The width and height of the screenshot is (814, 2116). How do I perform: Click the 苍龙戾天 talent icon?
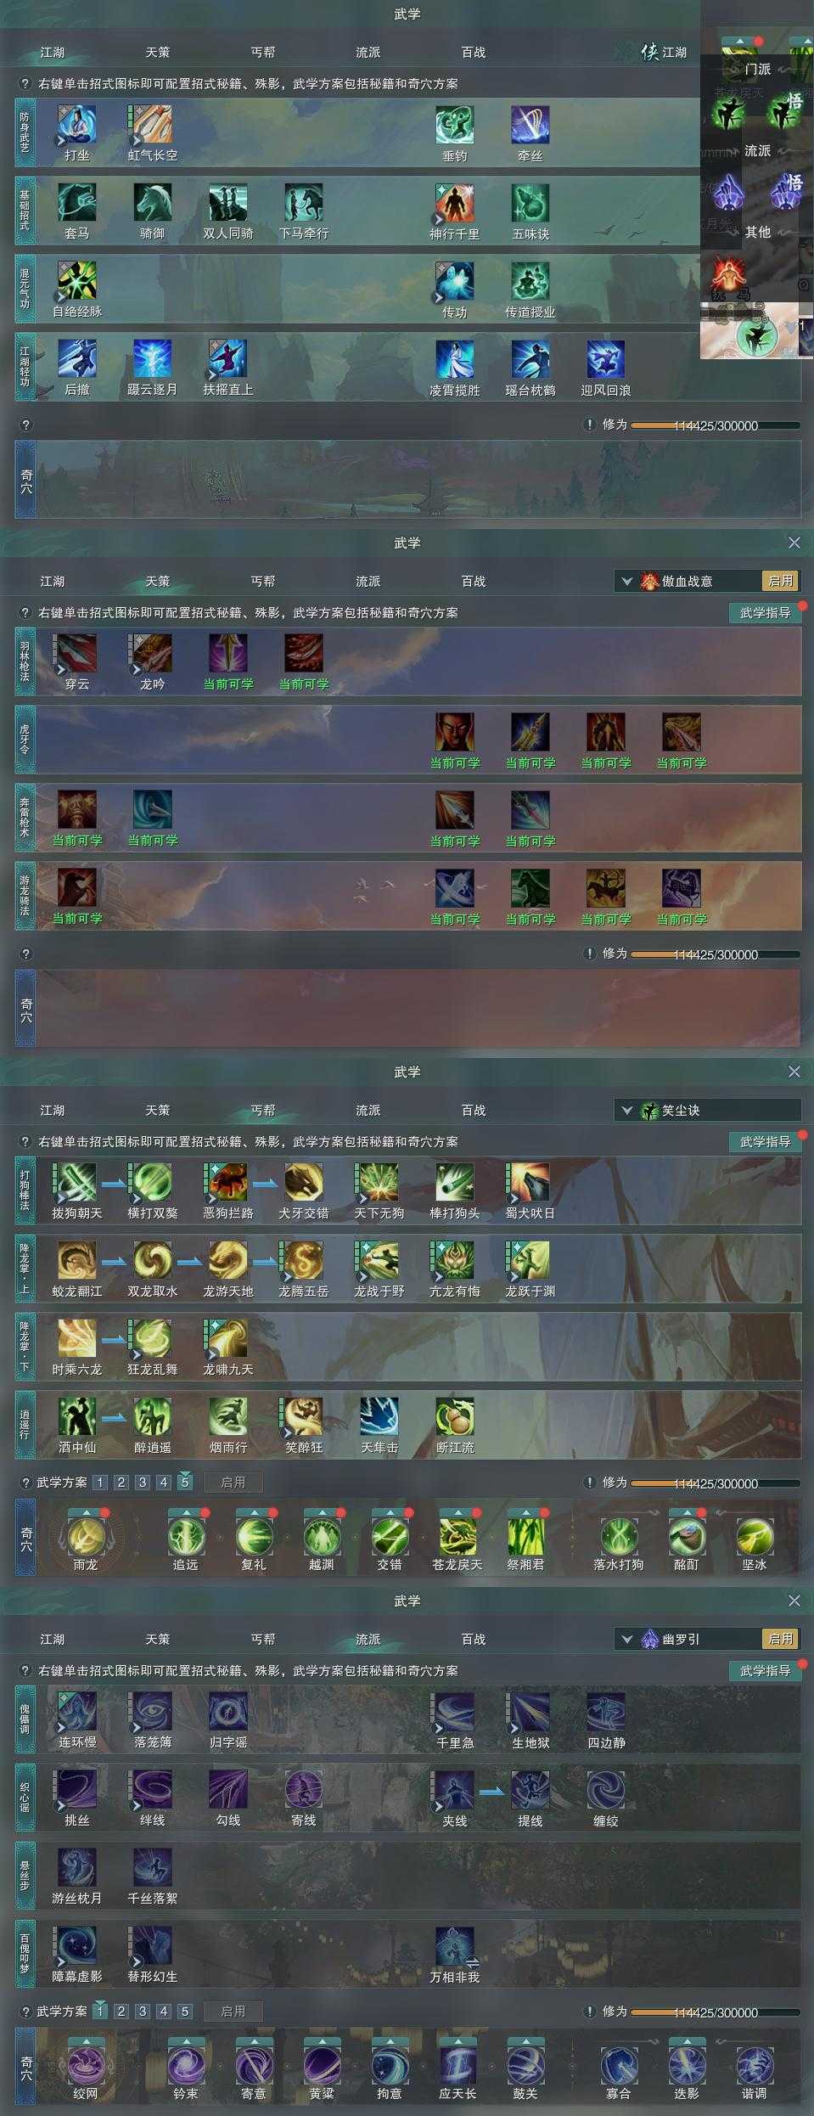pos(457,1537)
